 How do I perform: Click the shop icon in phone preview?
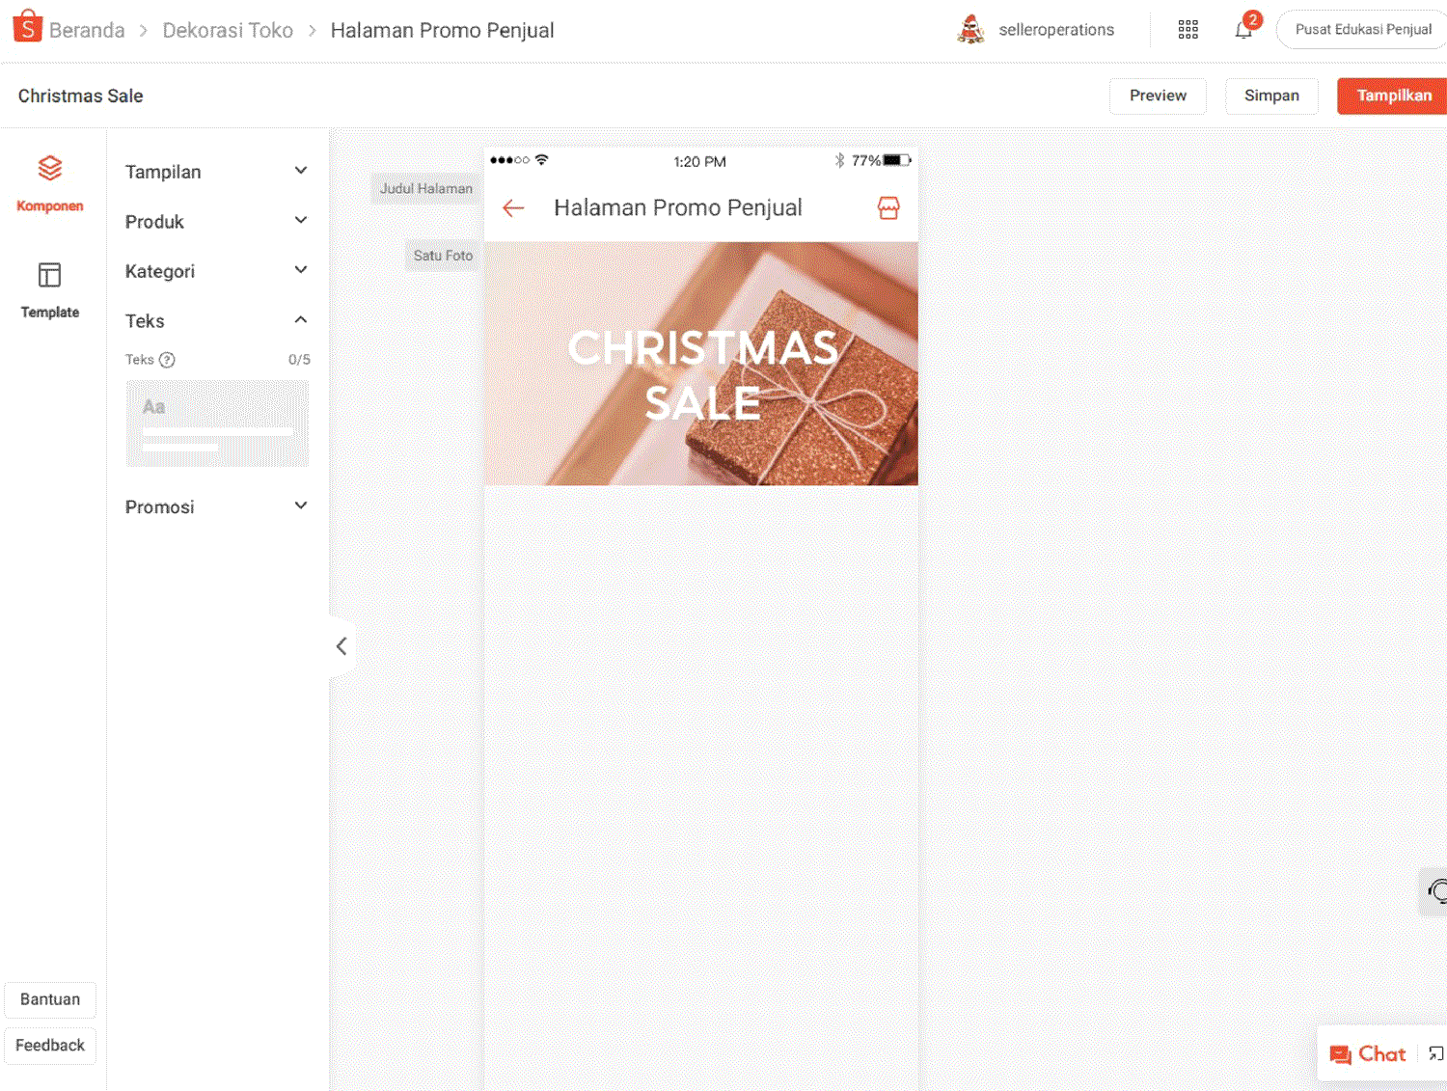(887, 208)
